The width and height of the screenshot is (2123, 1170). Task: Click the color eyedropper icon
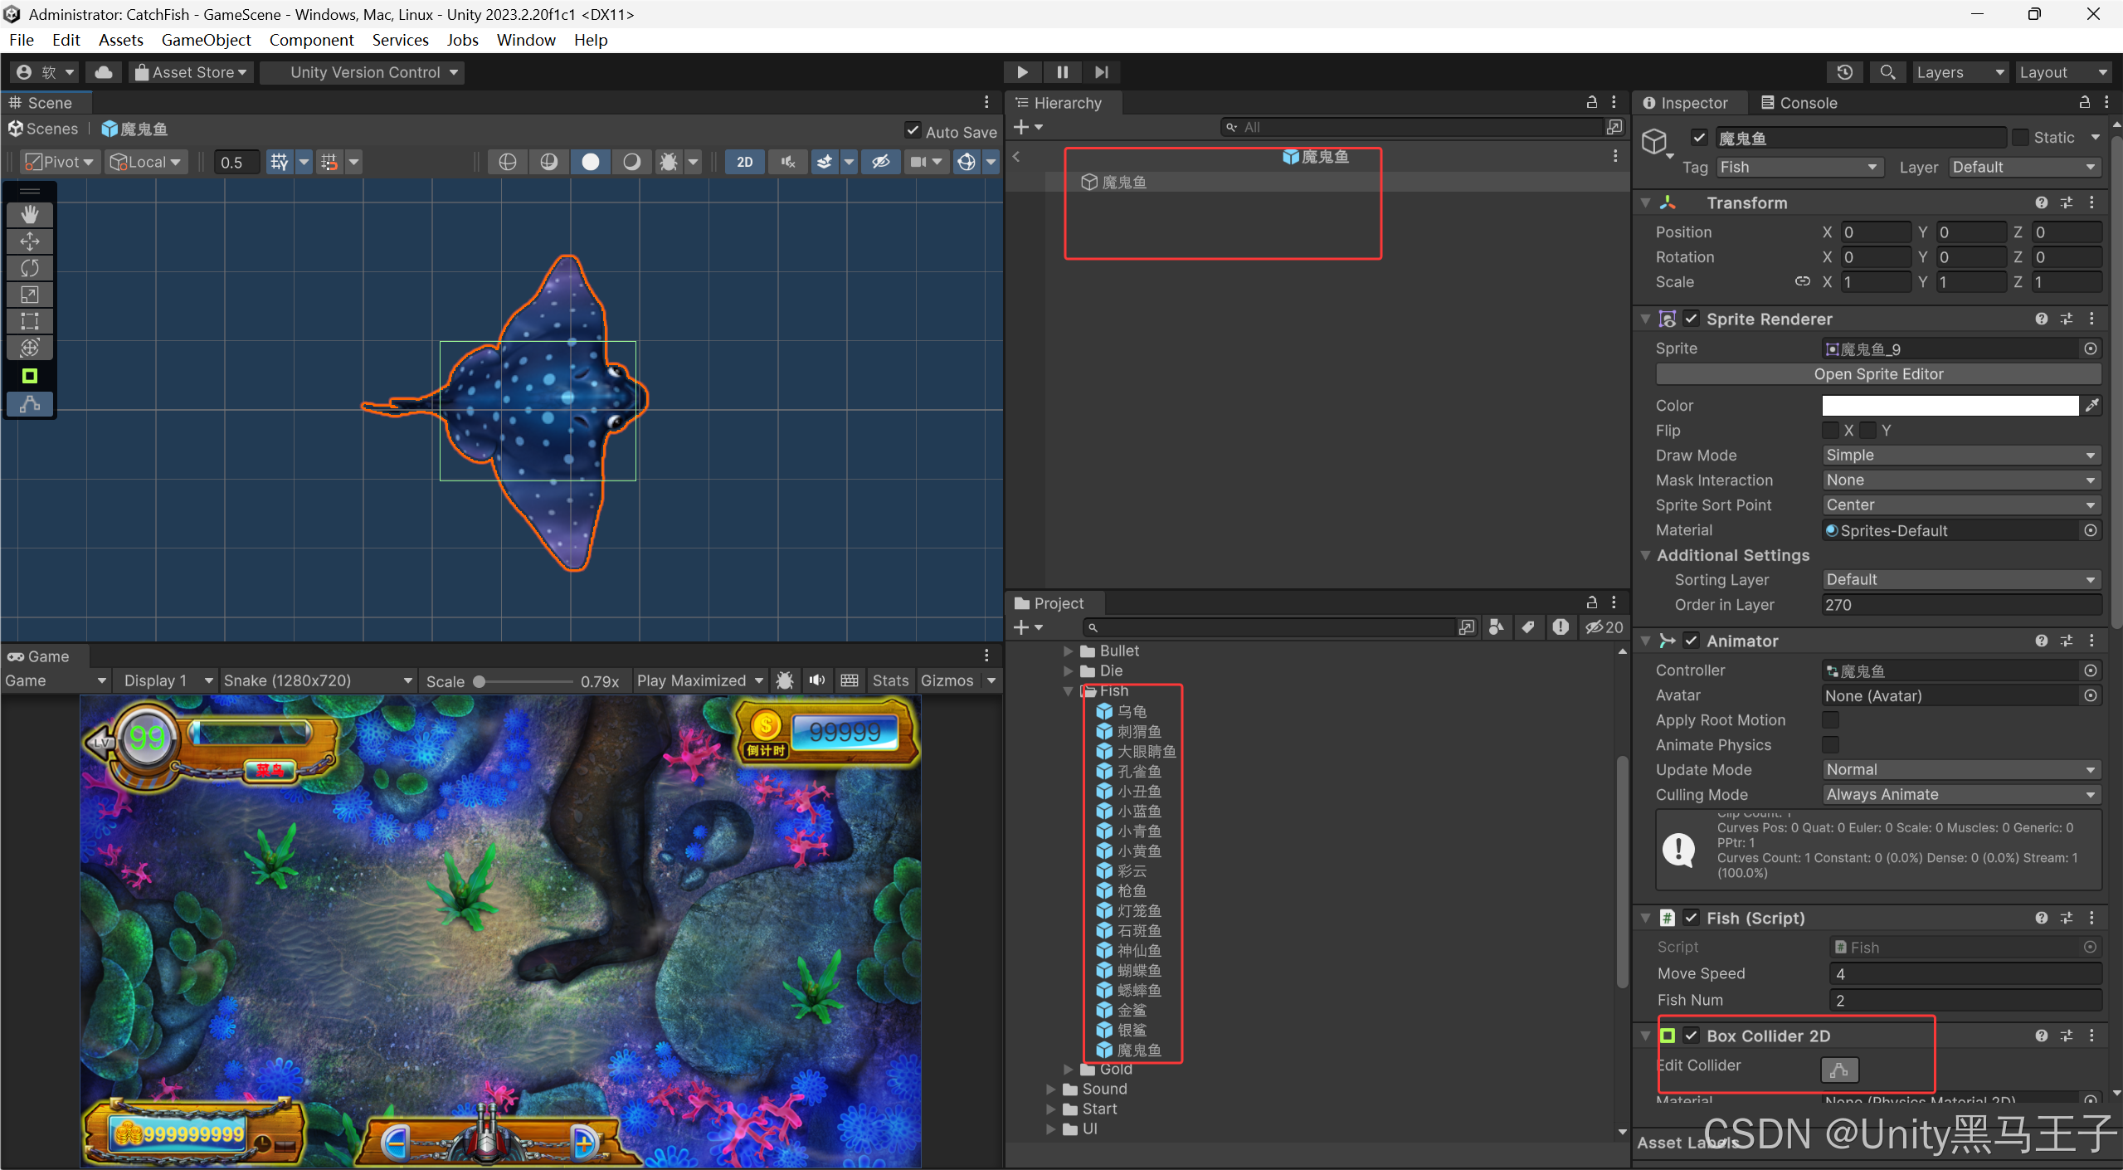tap(2091, 405)
